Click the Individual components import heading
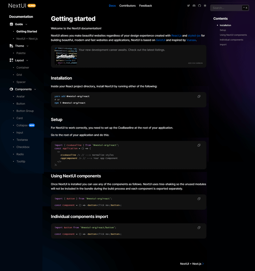Image resolution: width=255 pixels, height=271 pixels. tap(79, 217)
